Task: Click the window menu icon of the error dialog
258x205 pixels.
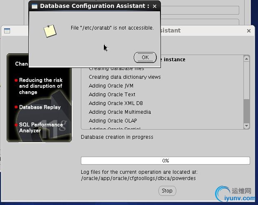Action: coord(35,6)
